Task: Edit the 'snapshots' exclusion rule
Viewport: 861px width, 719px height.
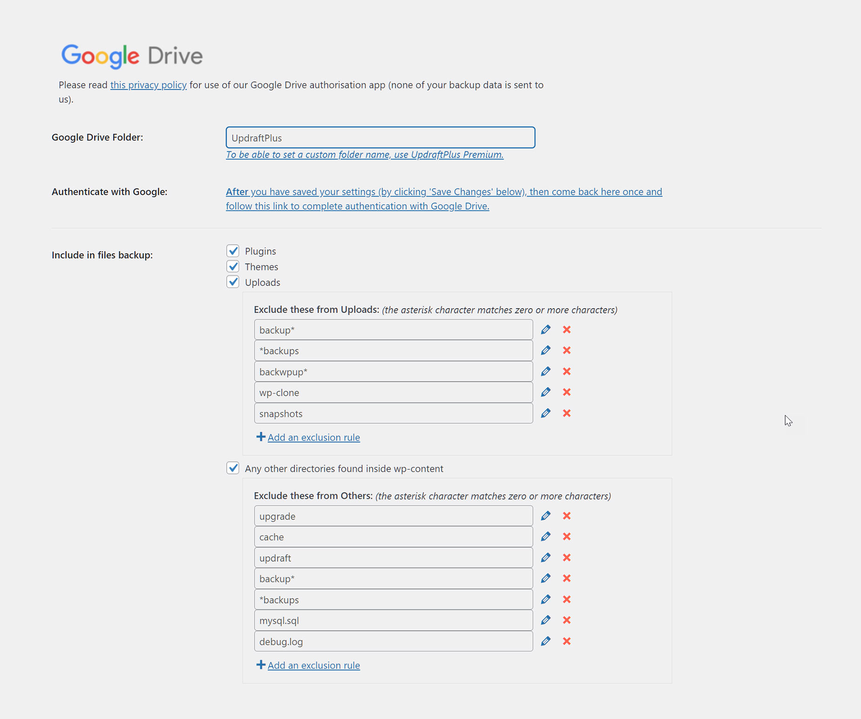Action: (545, 413)
